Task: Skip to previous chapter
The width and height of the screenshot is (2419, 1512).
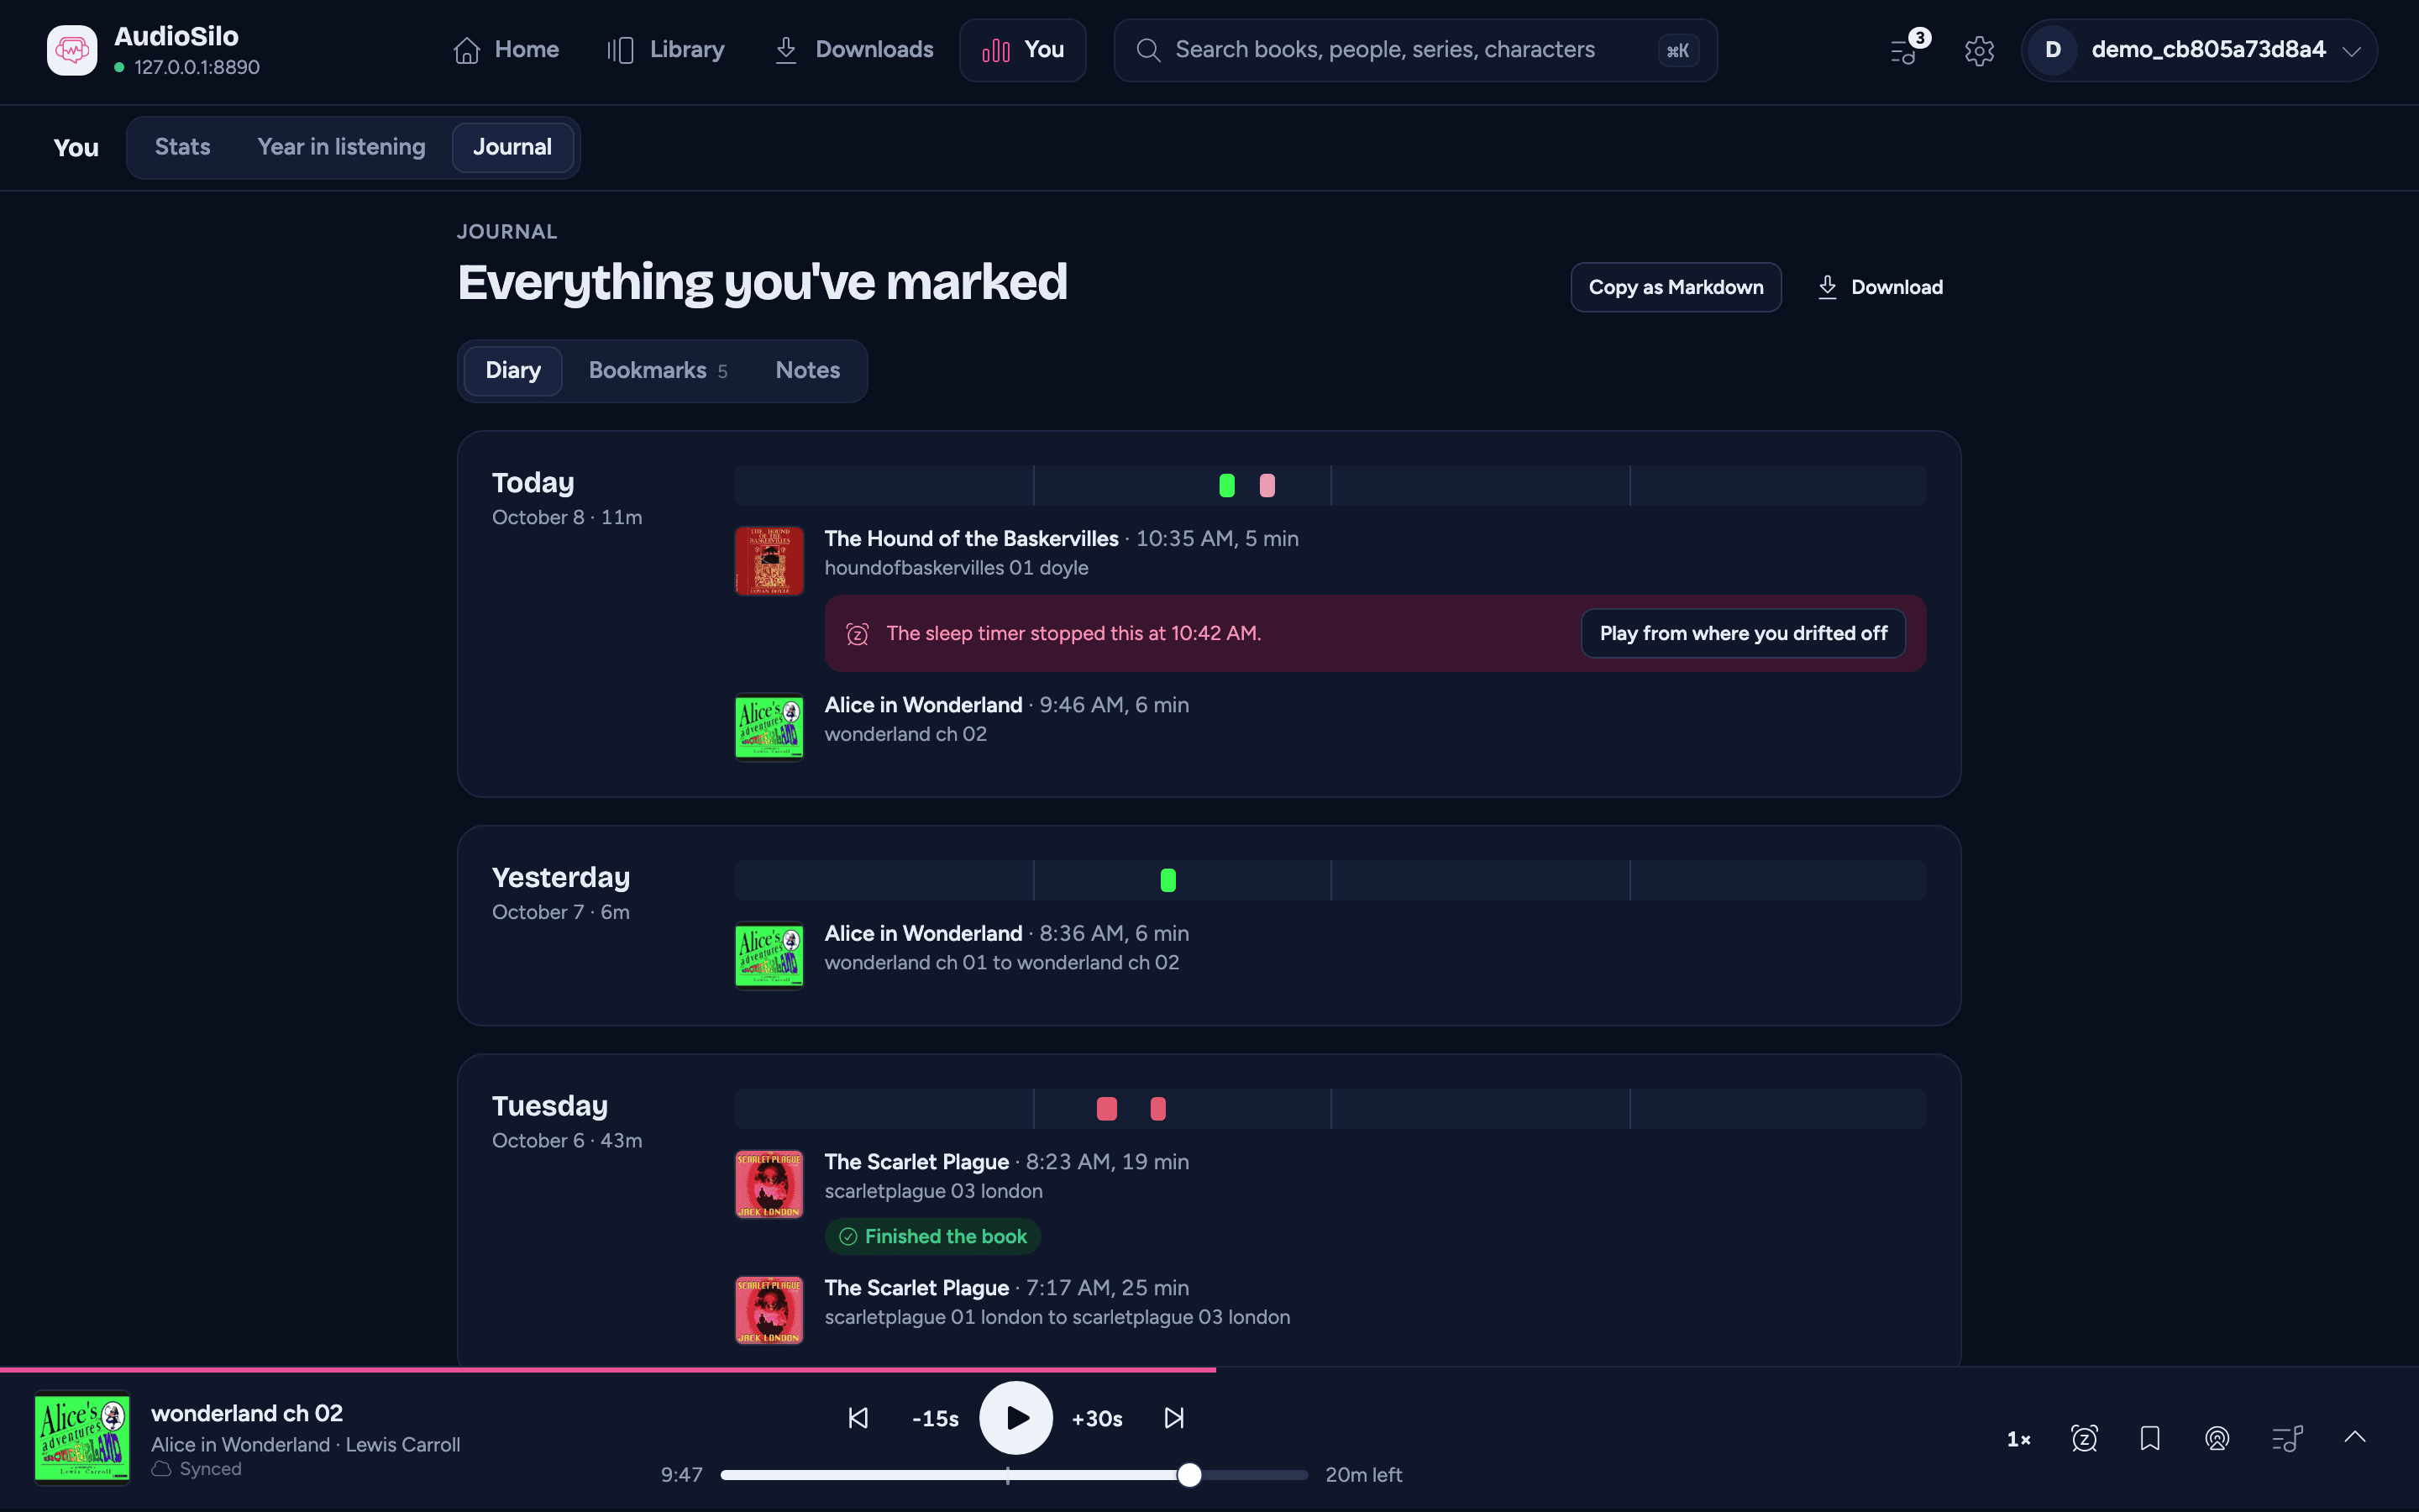Action: click(858, 1418)
